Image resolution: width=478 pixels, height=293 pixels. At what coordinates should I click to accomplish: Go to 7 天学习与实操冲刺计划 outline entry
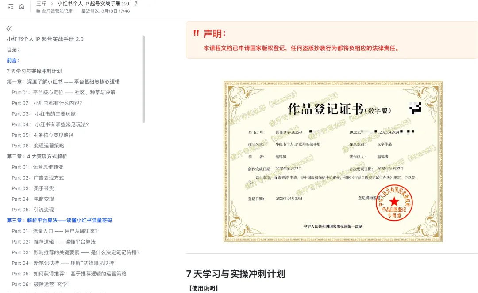(x=34, y=71)
